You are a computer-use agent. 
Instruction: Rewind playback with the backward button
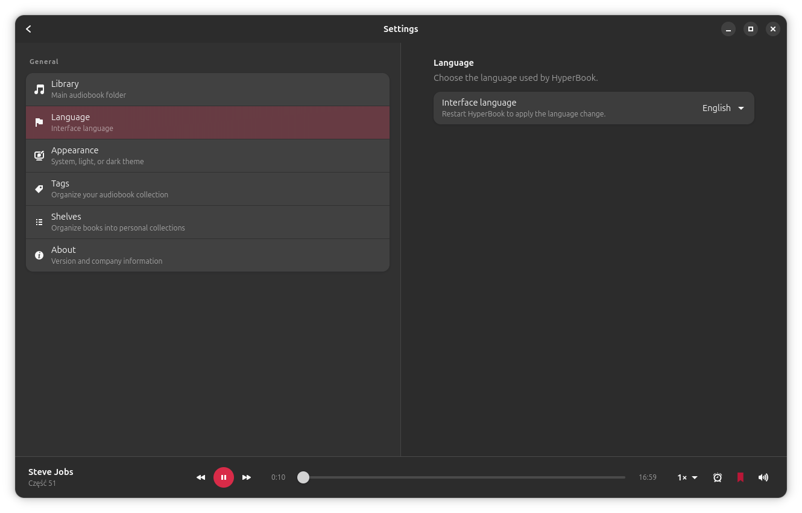201,477
